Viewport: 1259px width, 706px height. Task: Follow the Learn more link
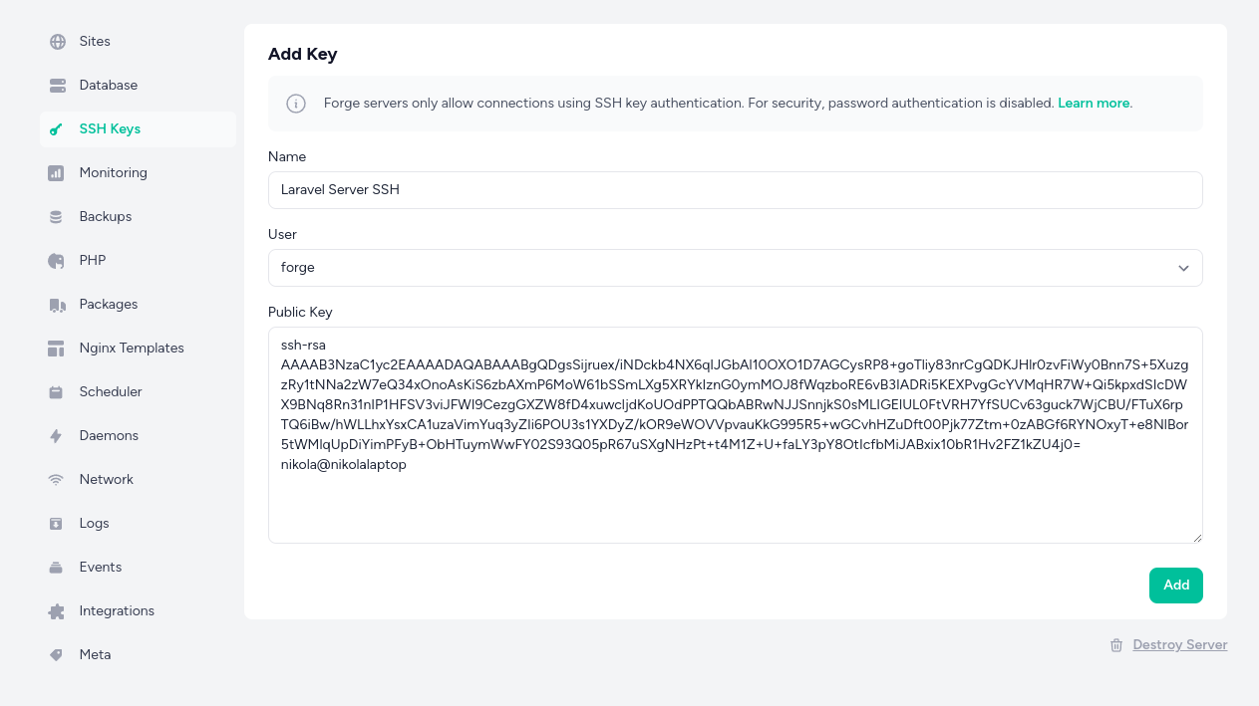point(1094,104)
